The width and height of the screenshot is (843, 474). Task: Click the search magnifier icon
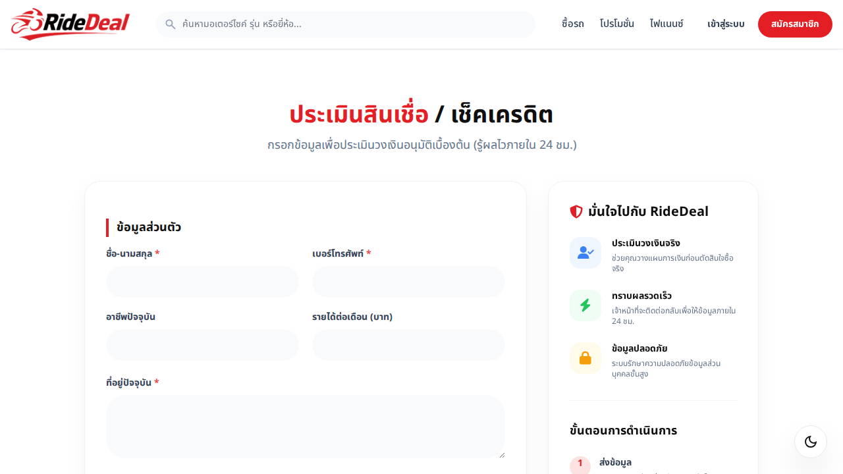[x=171, y=24]
